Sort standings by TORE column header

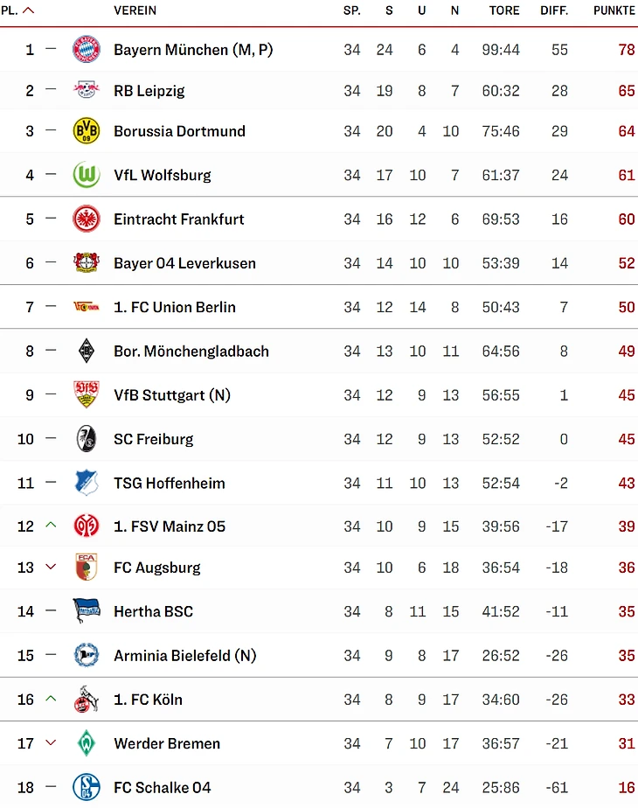504,10
